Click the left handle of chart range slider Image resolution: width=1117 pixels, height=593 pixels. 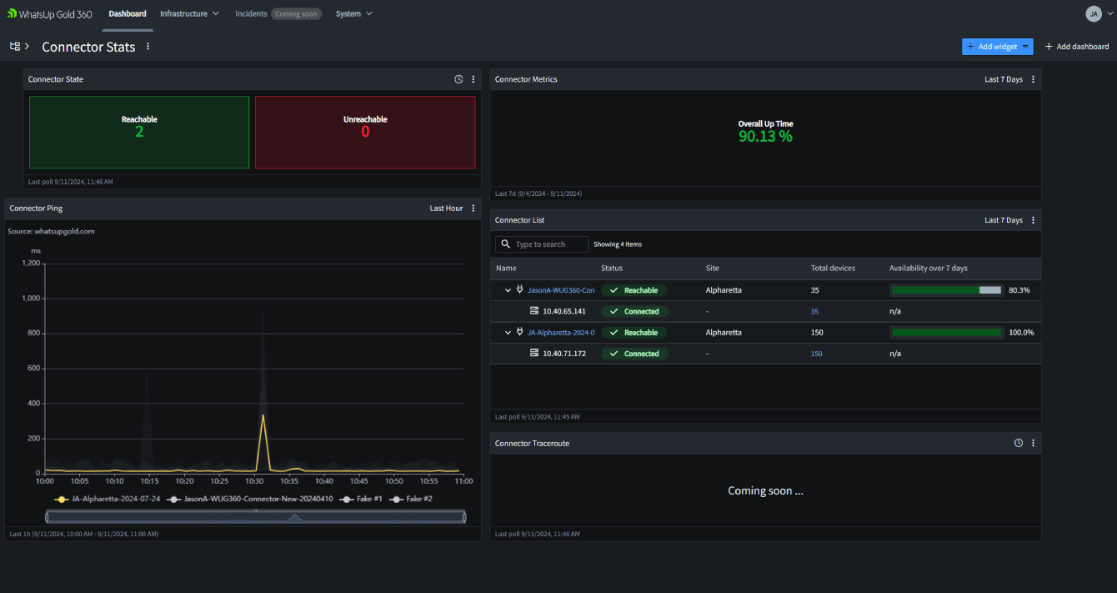[48, 518]
